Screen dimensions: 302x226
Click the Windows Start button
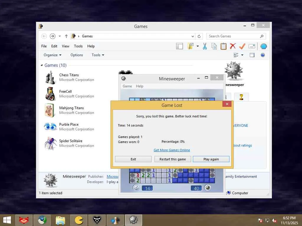tap(7, 220)
